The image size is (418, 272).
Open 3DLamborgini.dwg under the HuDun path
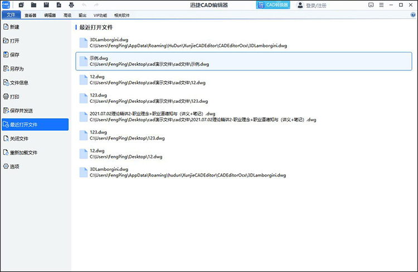244,43
